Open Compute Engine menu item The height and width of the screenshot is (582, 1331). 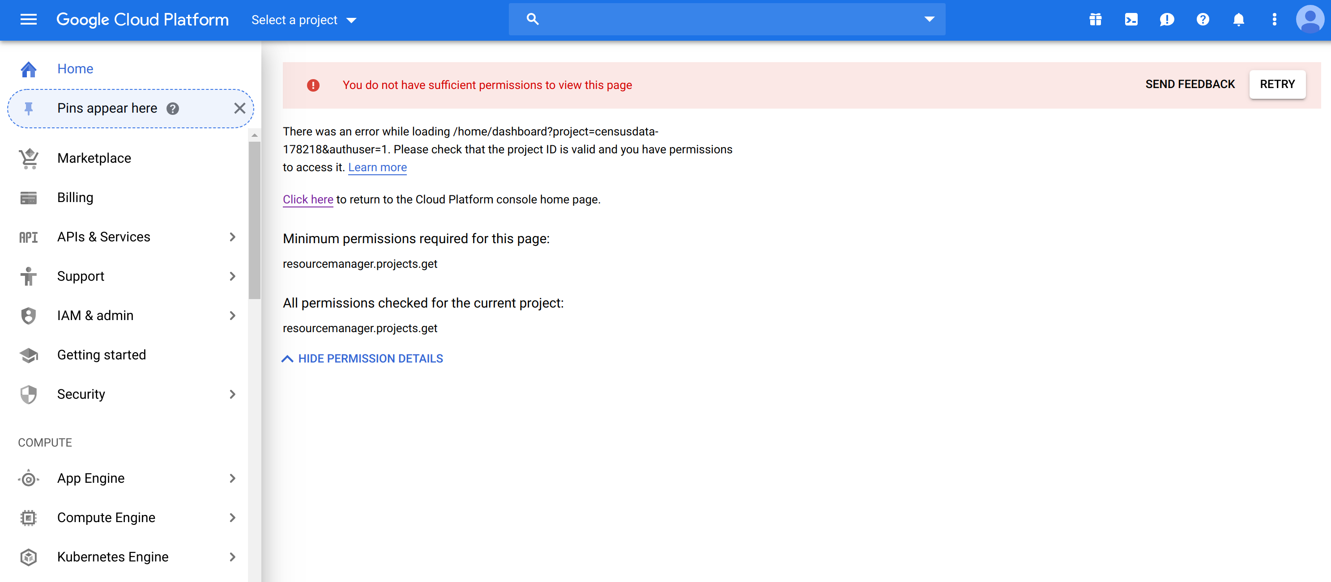106,518
